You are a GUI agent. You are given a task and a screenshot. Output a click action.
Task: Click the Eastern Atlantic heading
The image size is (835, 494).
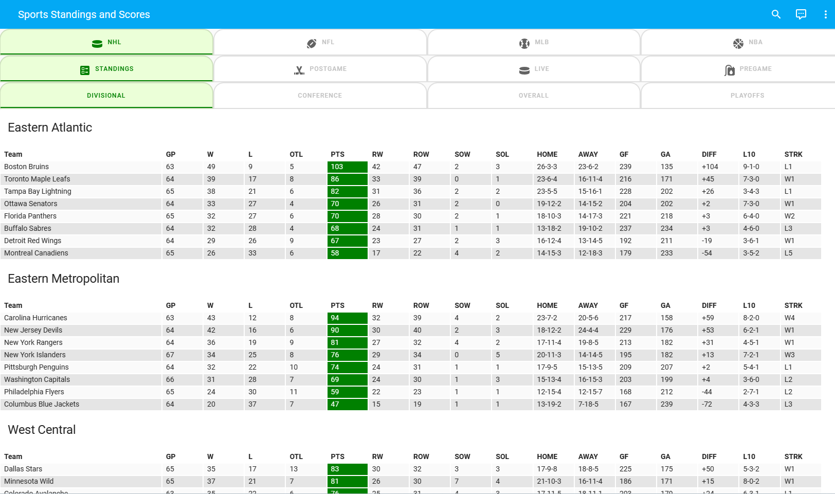point(50,127)
